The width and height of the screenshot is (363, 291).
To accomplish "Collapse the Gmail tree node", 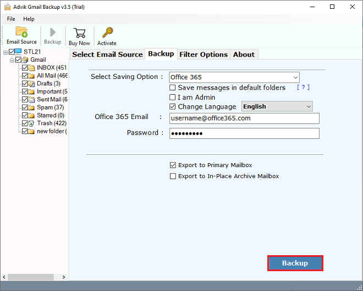I will [x=12, y=61].
